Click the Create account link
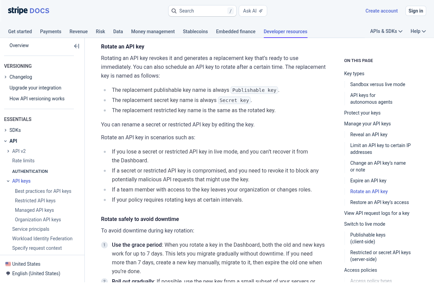The height and width of the screenshot is (305, 434). point(381,11)
